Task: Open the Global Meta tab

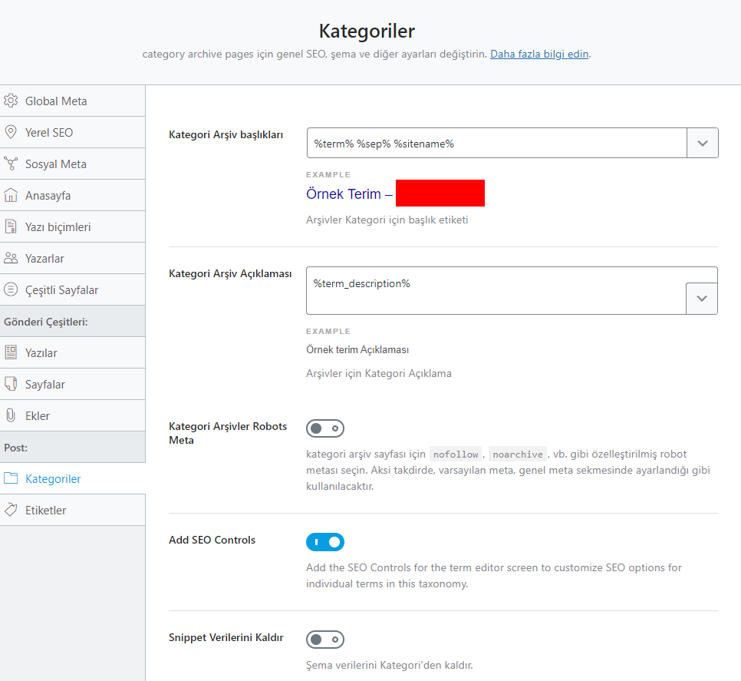Action: (73, 101)
